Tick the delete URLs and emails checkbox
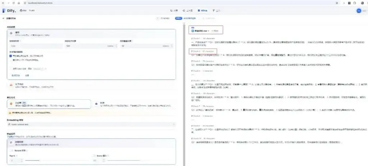Screen dimensions: 368x166 coord(10,60)
